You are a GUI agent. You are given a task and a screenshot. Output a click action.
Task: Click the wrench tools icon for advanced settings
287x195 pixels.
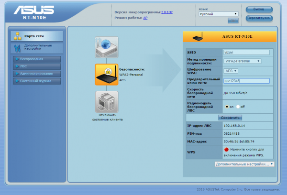coord(17,48)
